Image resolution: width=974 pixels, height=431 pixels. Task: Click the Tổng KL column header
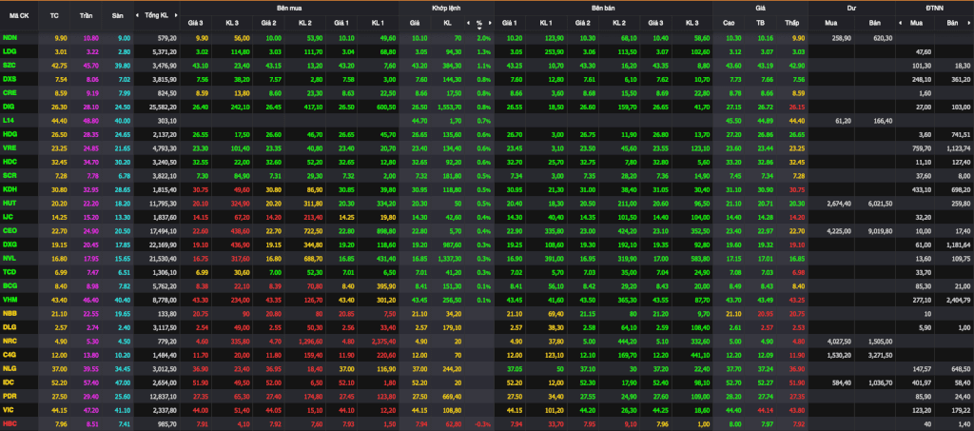(x=156, y=15)
